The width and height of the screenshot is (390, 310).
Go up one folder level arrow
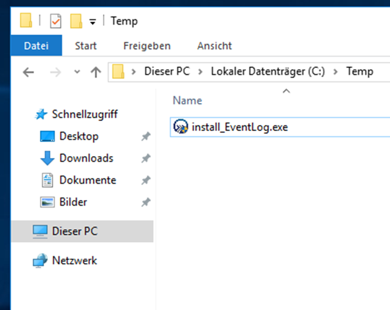coord(96,72)
